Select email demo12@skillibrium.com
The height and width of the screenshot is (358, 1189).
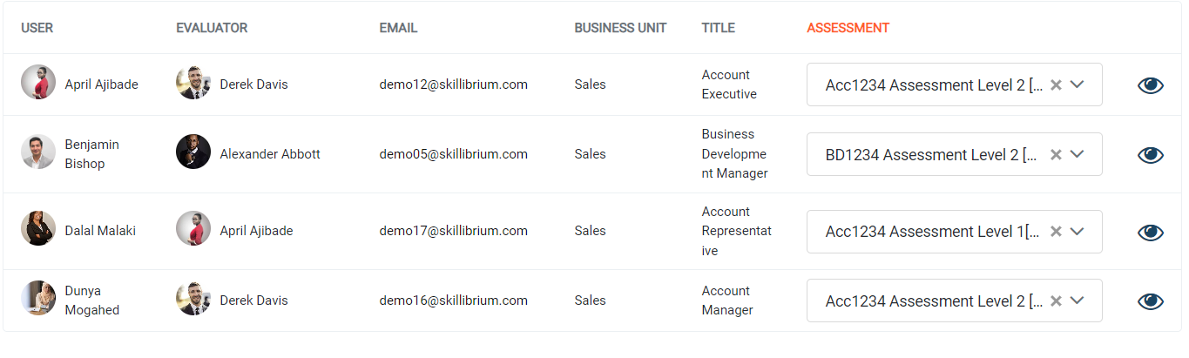point(453,84)
